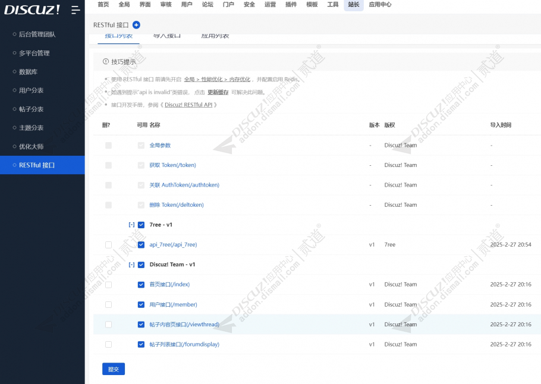Click the 2025-2-27 20:54 import time
Image resolution: width=541 pixels, height=384 pixels.
[x=511, y=245]
